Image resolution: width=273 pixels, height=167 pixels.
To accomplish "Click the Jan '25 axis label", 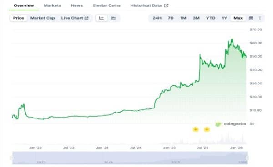I will tap(169, 148).
